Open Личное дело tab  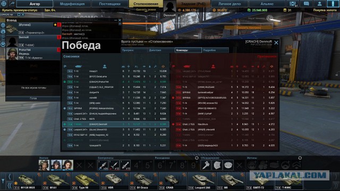coord(229,4)
